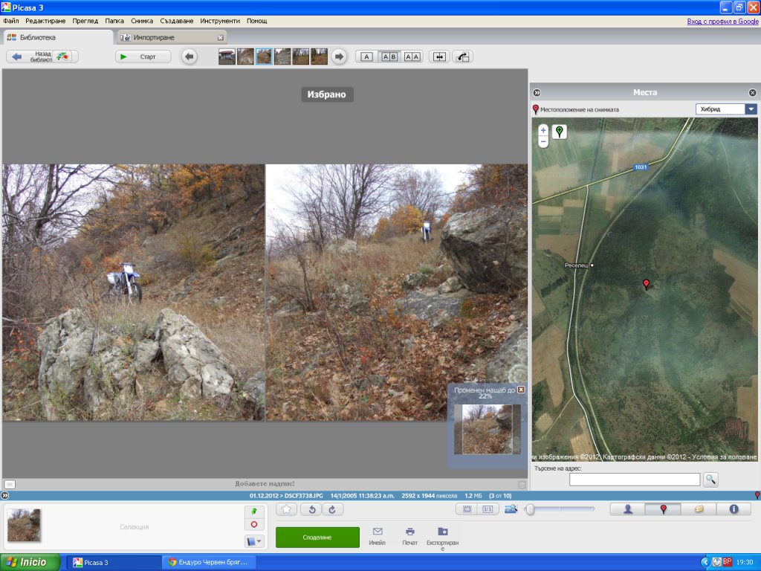Viewport: 761px width, 571px height.
Task: Collapse the Места side panel with arrows
Action: 537,93
